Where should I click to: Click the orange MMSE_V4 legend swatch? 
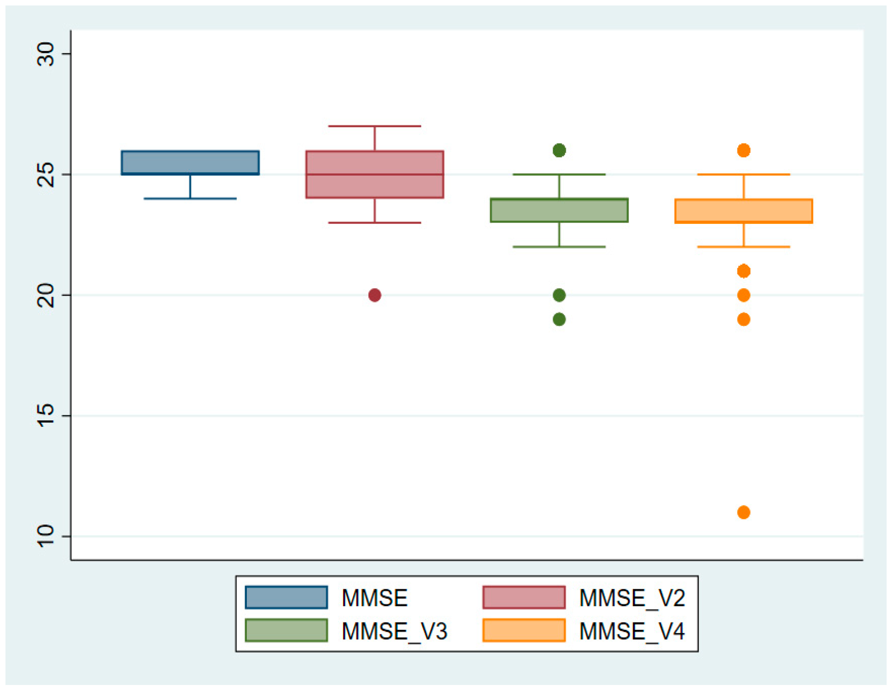(524, 630)
